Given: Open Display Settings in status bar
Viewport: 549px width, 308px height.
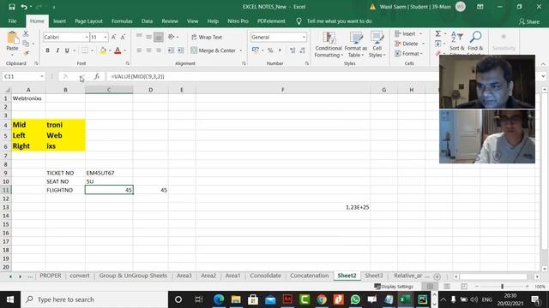Looking at the screenshot, I should coord(394,287).
